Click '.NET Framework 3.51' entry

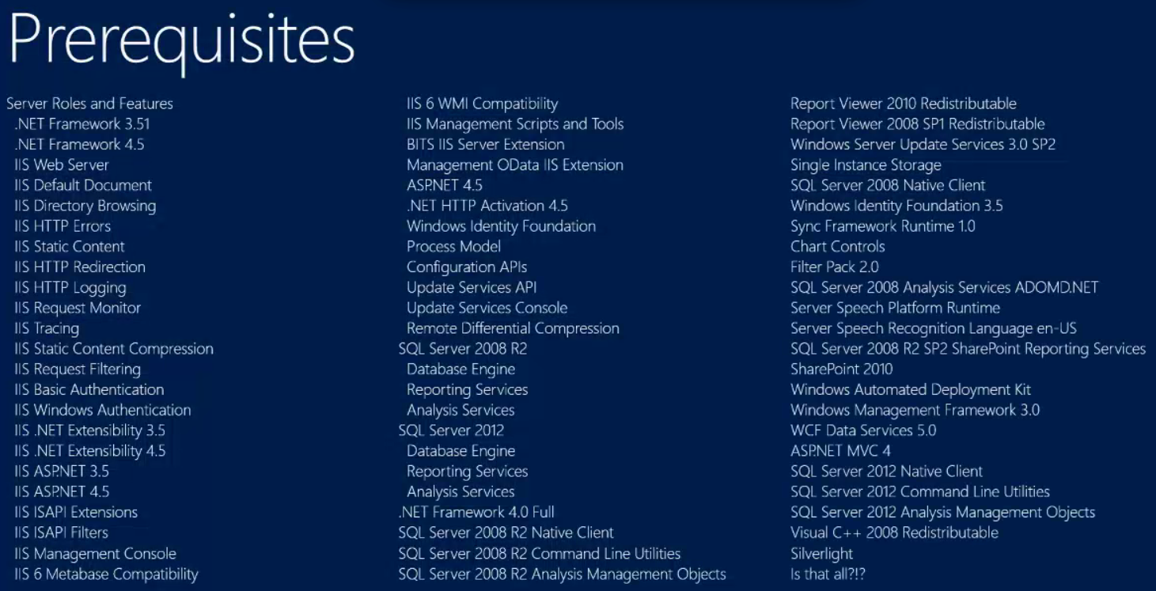pos(81,124)
